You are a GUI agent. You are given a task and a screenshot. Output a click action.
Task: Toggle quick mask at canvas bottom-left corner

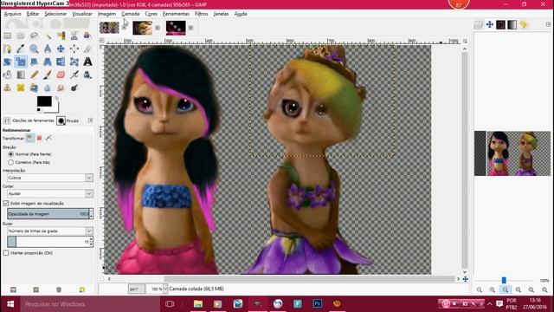[102, 279]
